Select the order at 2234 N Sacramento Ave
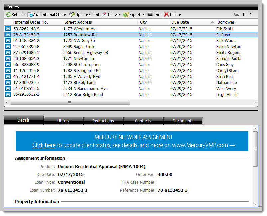Viewport: 267px width, 216px height. 131,88
